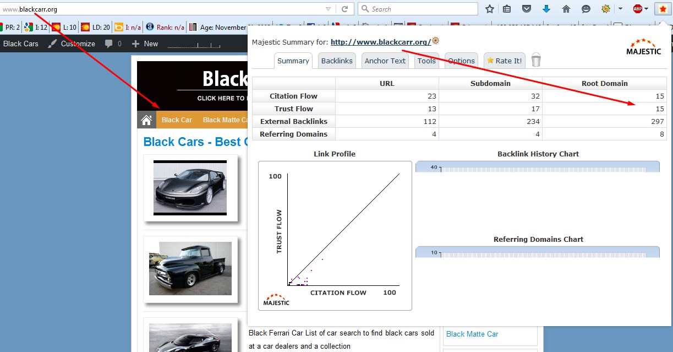673x352 pixels.
Task: Open the URL bar history dropdown arrow
Action: [329, 9]
